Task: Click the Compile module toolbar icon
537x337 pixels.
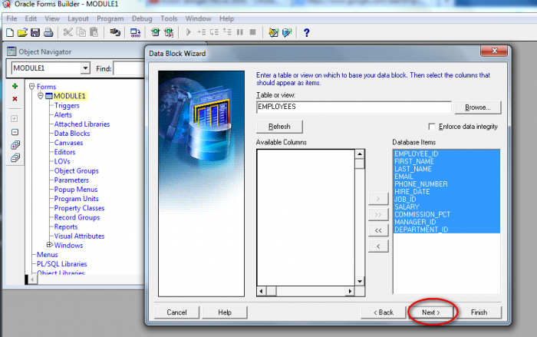Action: [x=136, y=32]
